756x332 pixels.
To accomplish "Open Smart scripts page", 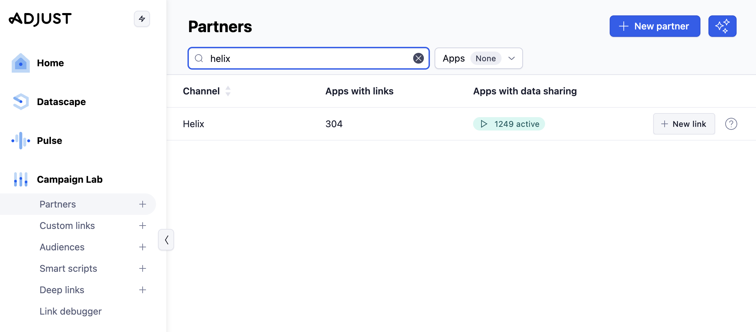I will [68, 268].
